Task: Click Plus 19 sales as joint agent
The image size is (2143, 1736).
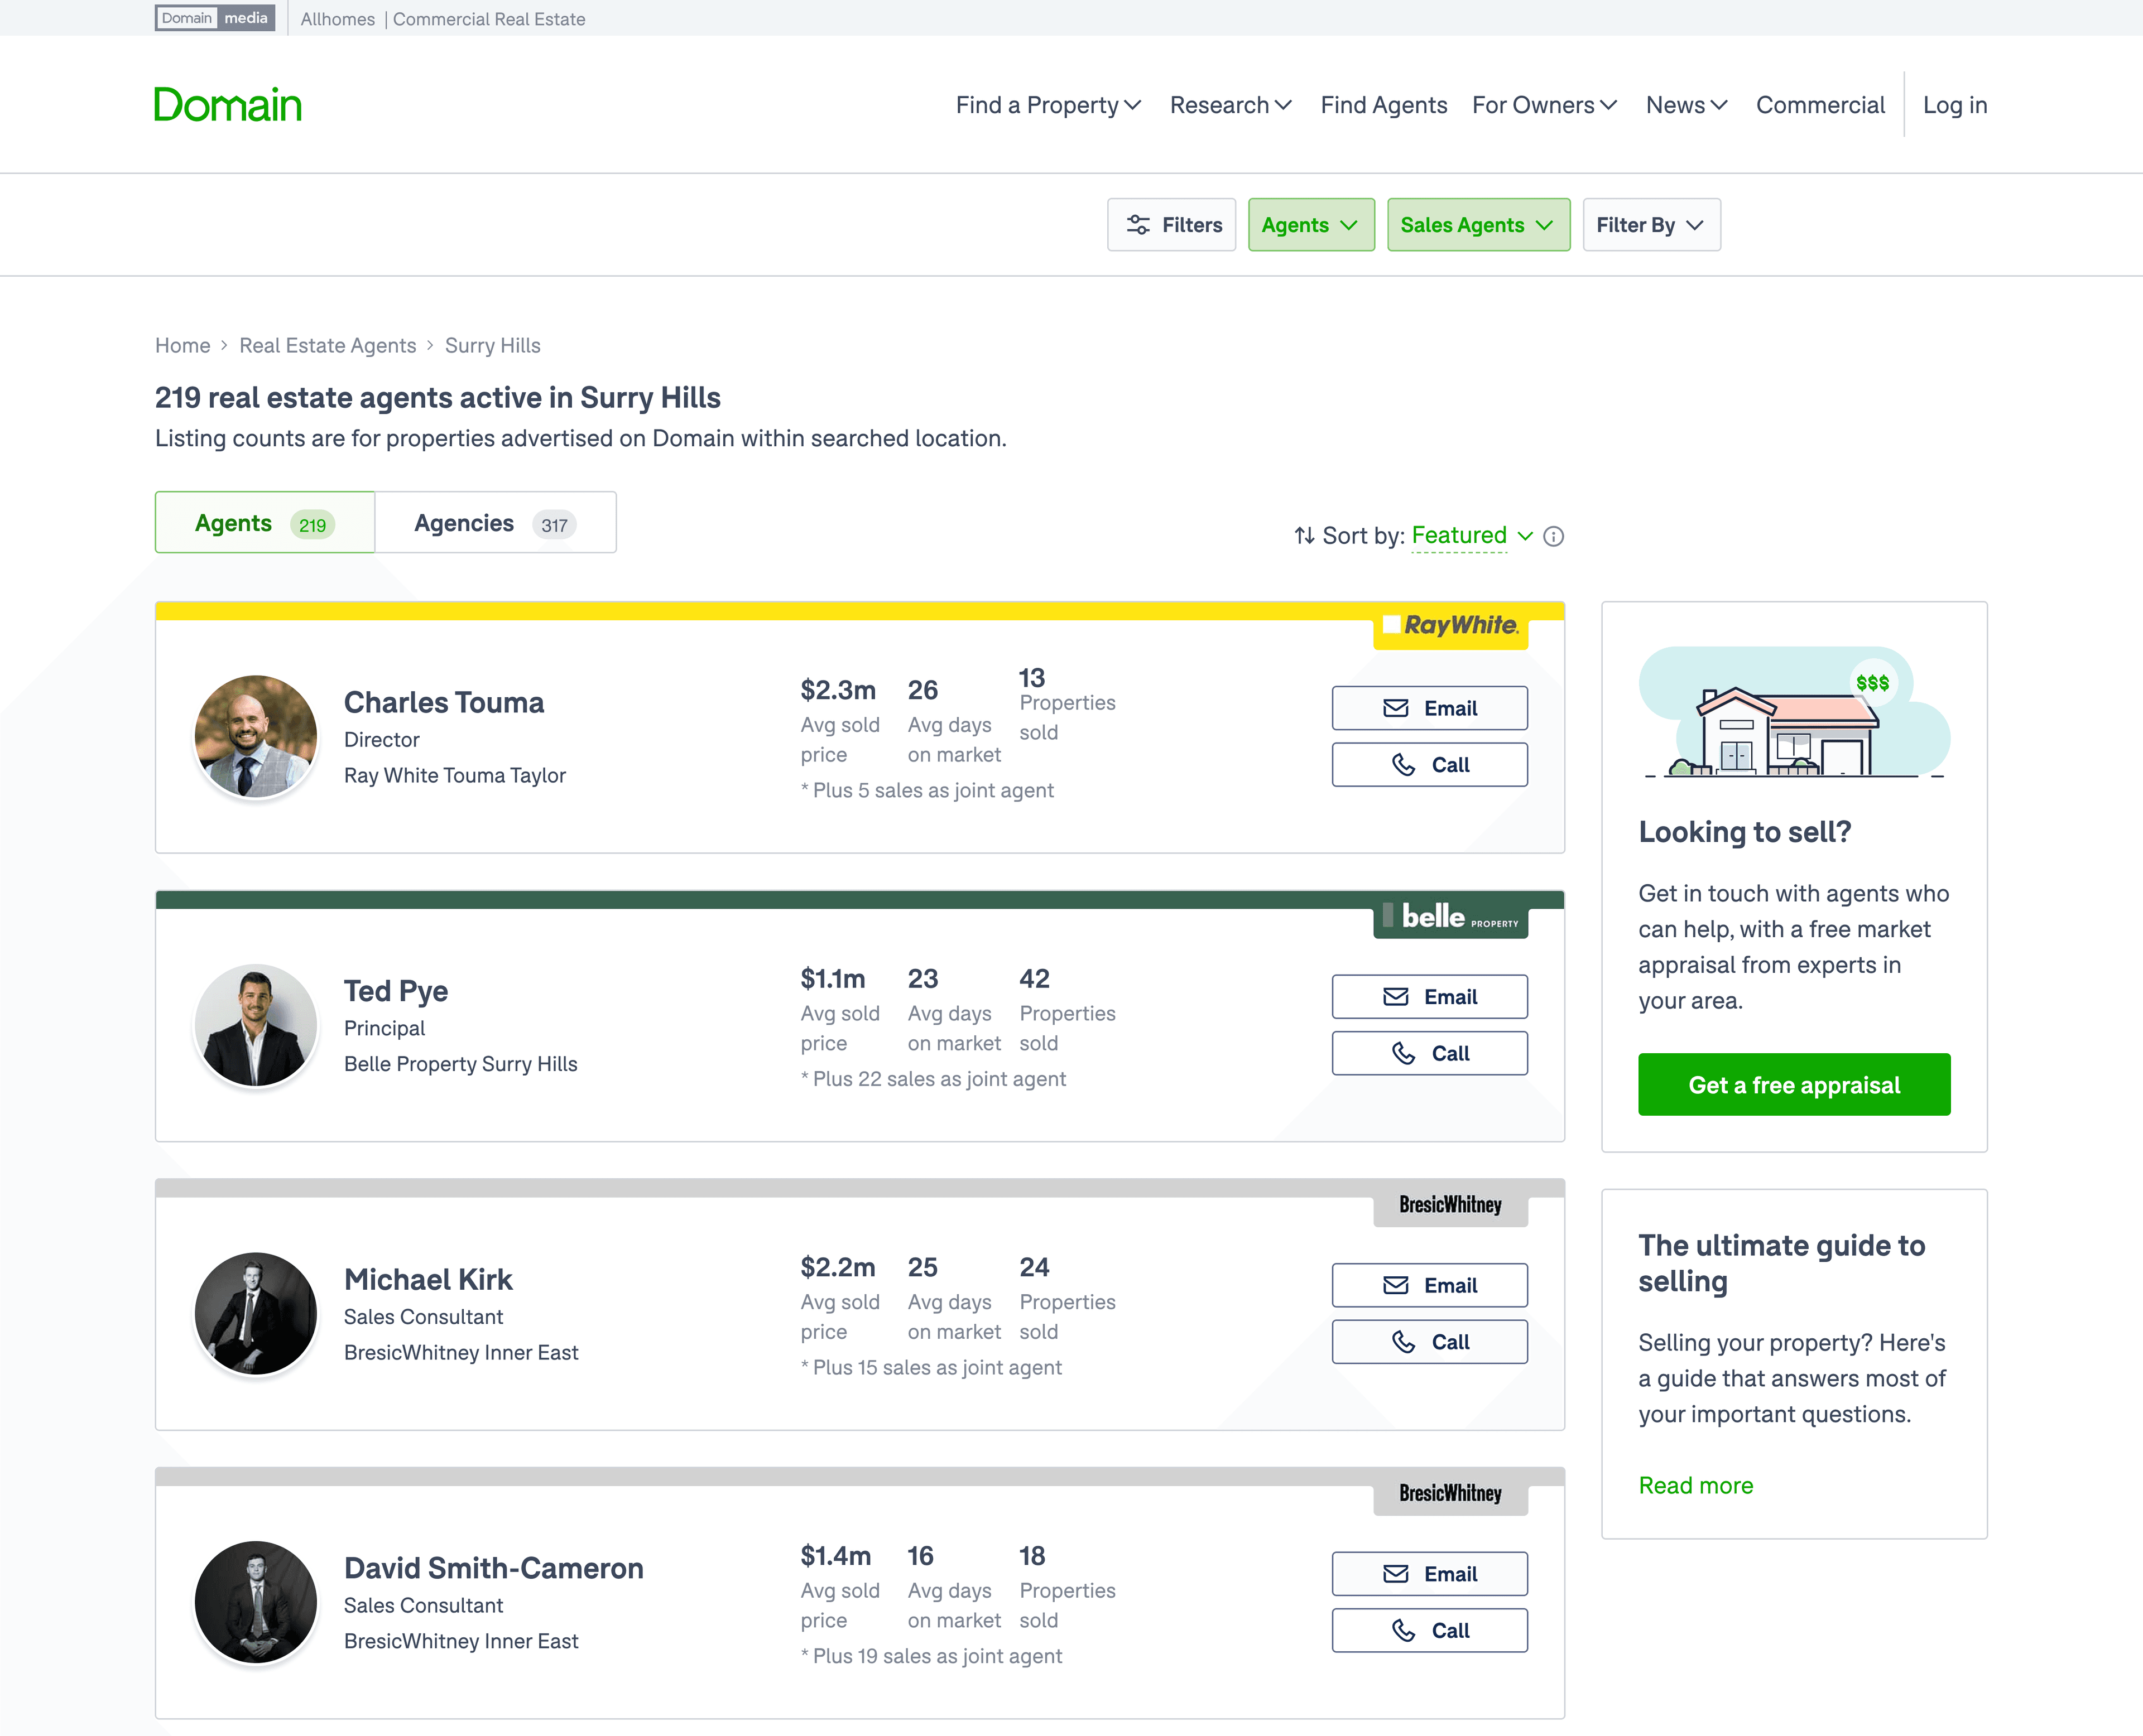Action: coord(930,1656)
